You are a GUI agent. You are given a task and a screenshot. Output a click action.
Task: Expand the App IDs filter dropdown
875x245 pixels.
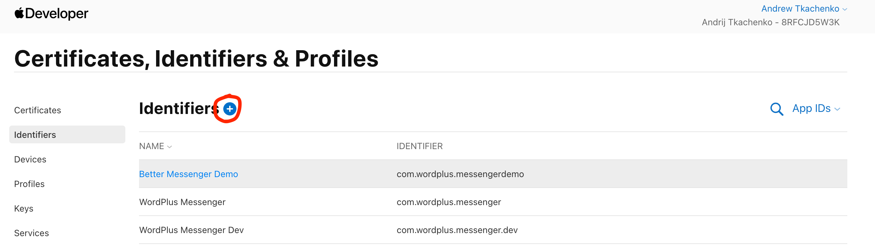[816, 109]
